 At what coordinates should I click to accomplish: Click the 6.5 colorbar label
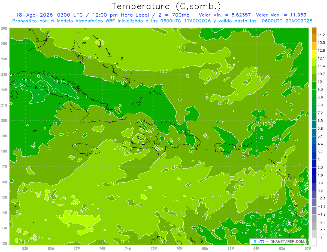coord(320,120)
